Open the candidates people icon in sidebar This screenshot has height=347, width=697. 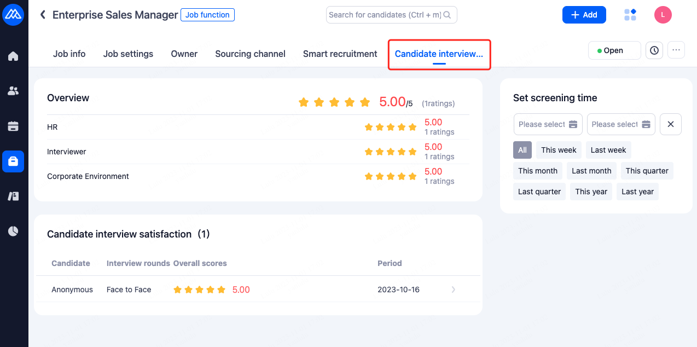pos(13,91)
